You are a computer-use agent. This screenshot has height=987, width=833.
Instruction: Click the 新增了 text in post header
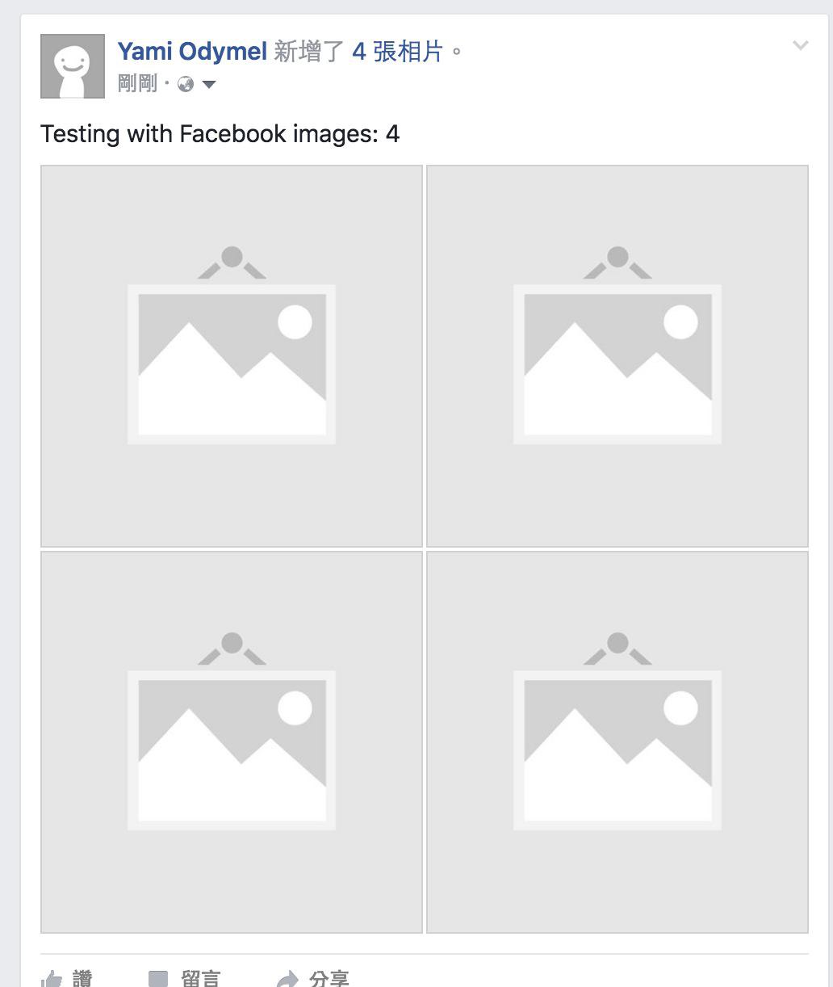tap(310, 52)
